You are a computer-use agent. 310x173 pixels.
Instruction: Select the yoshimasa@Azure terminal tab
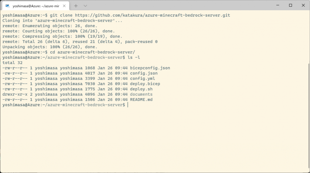tap(36, 6)
